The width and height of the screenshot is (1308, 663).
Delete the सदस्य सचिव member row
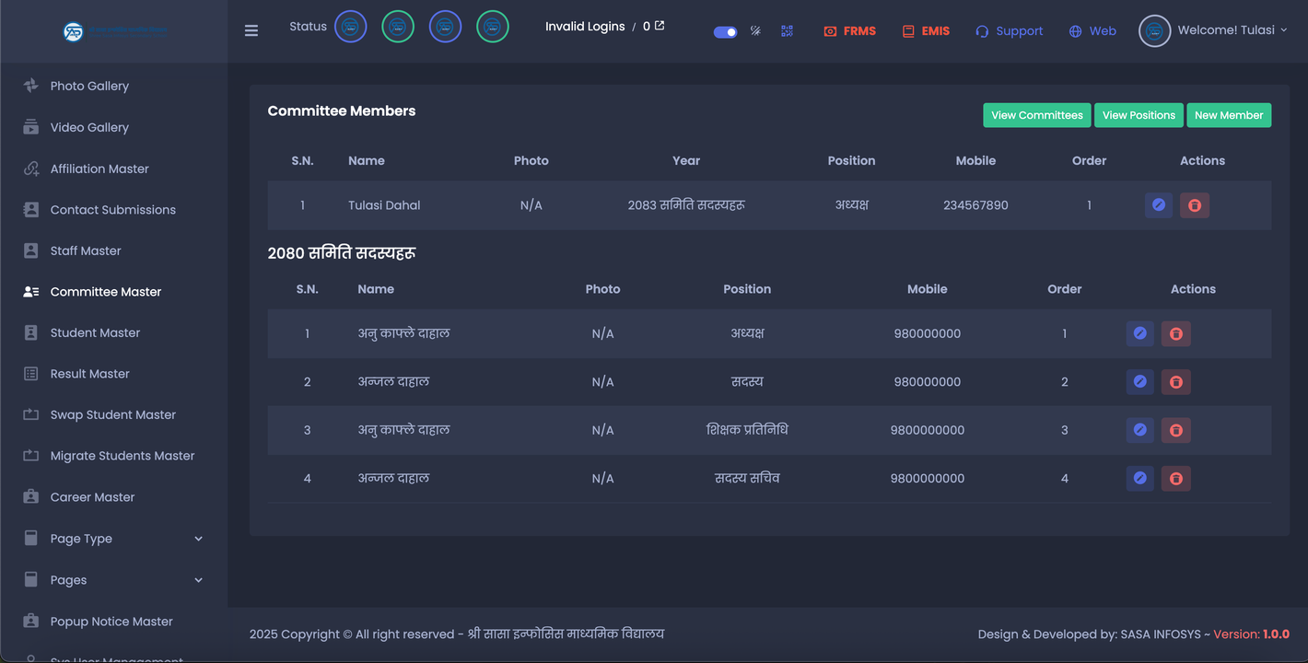[1175, 479]
